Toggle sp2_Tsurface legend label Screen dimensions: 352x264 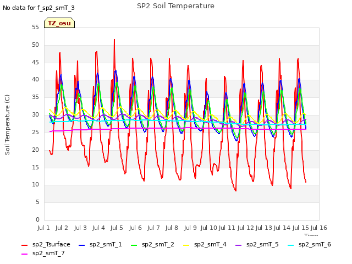(51, 244)
